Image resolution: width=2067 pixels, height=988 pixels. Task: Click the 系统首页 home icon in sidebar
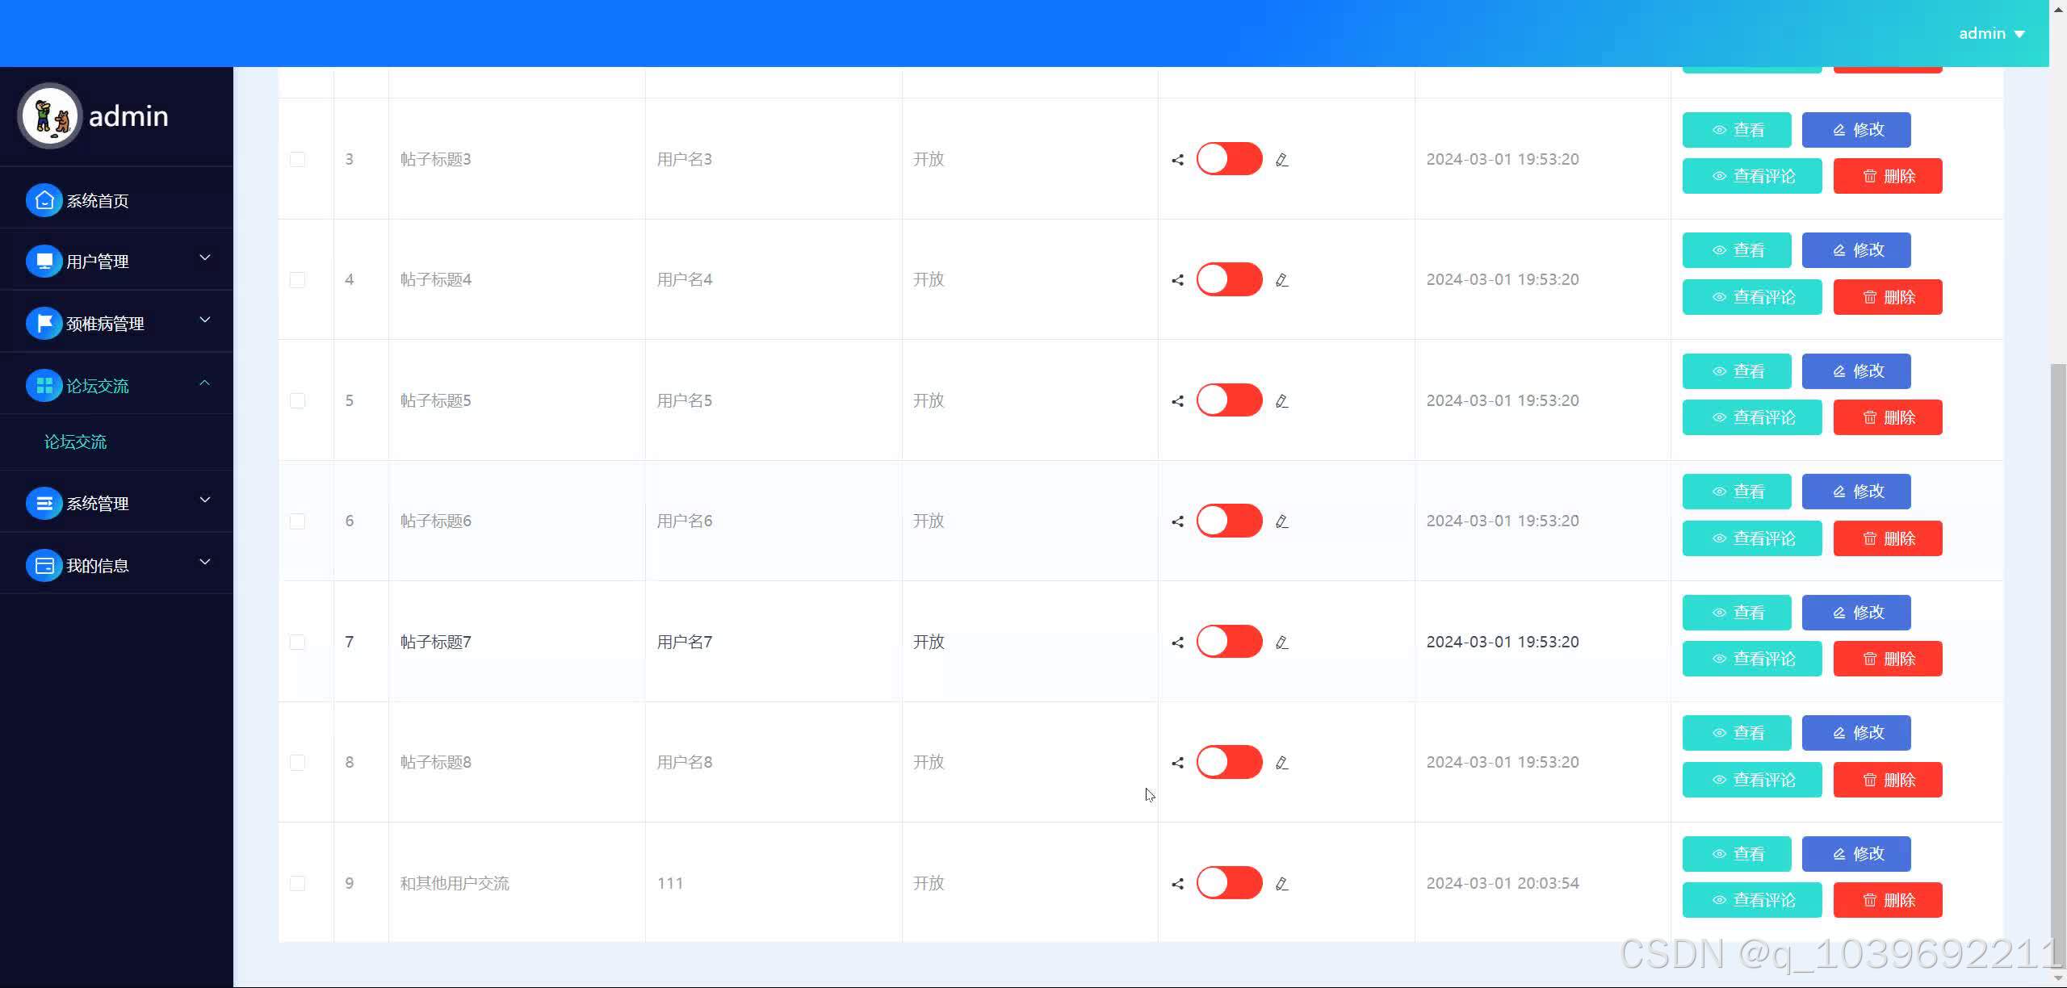click(x=44, y=200)
